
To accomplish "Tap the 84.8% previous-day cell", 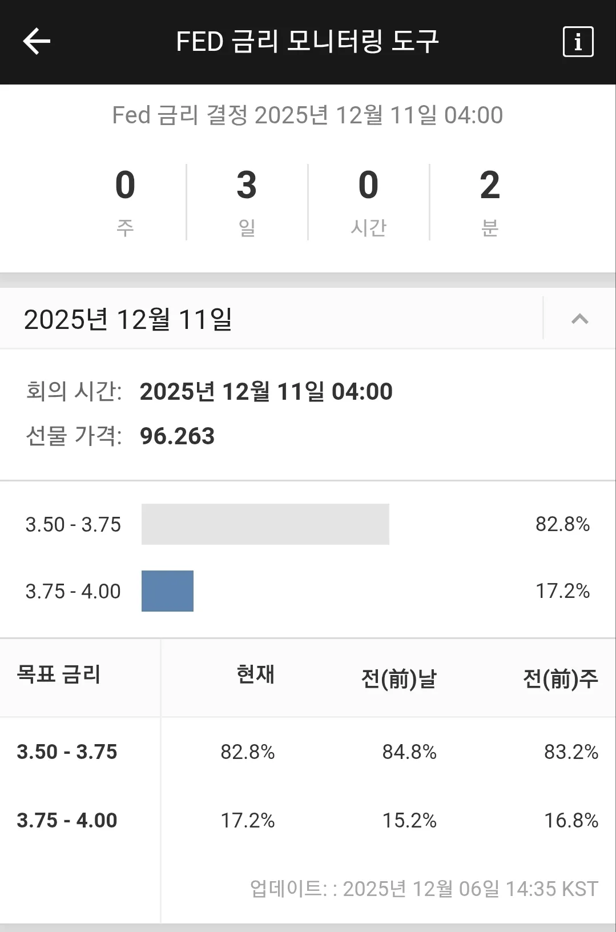I will click(409, 752).
